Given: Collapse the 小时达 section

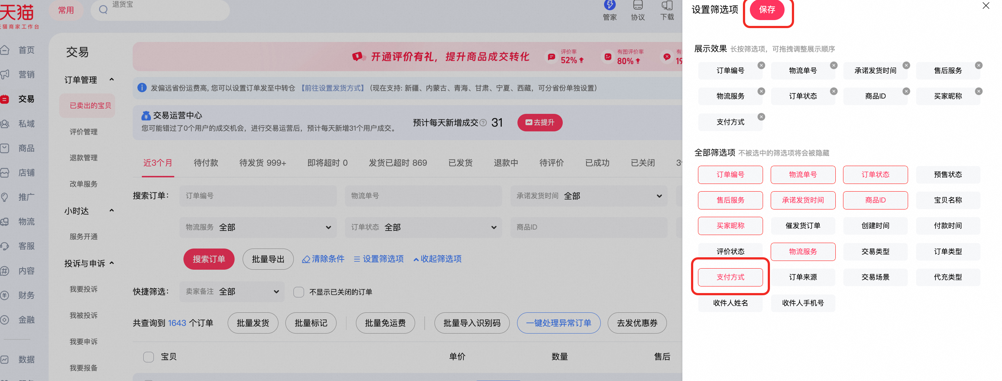Looking at the screenshot, I should (112, 211).
